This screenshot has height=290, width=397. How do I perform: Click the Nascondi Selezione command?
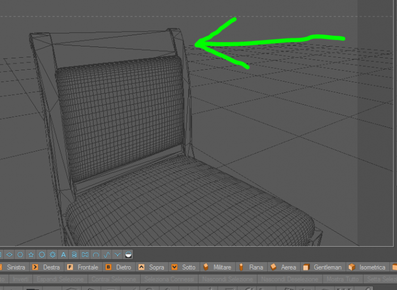click(x=227, y=279)
